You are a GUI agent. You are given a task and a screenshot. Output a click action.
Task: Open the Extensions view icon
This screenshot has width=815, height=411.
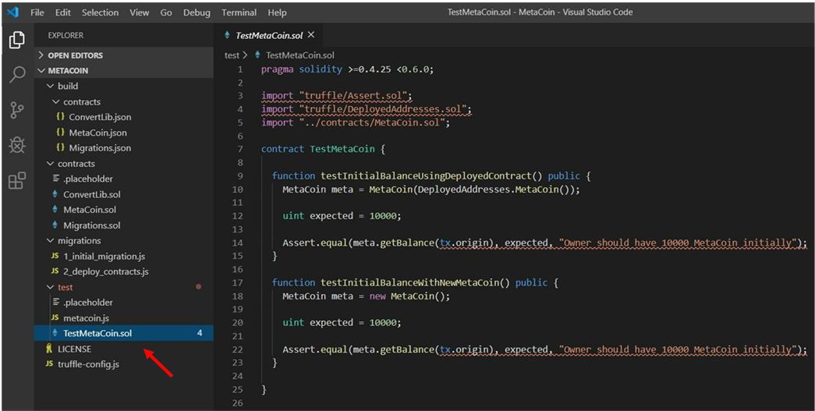tap(16, 182)
